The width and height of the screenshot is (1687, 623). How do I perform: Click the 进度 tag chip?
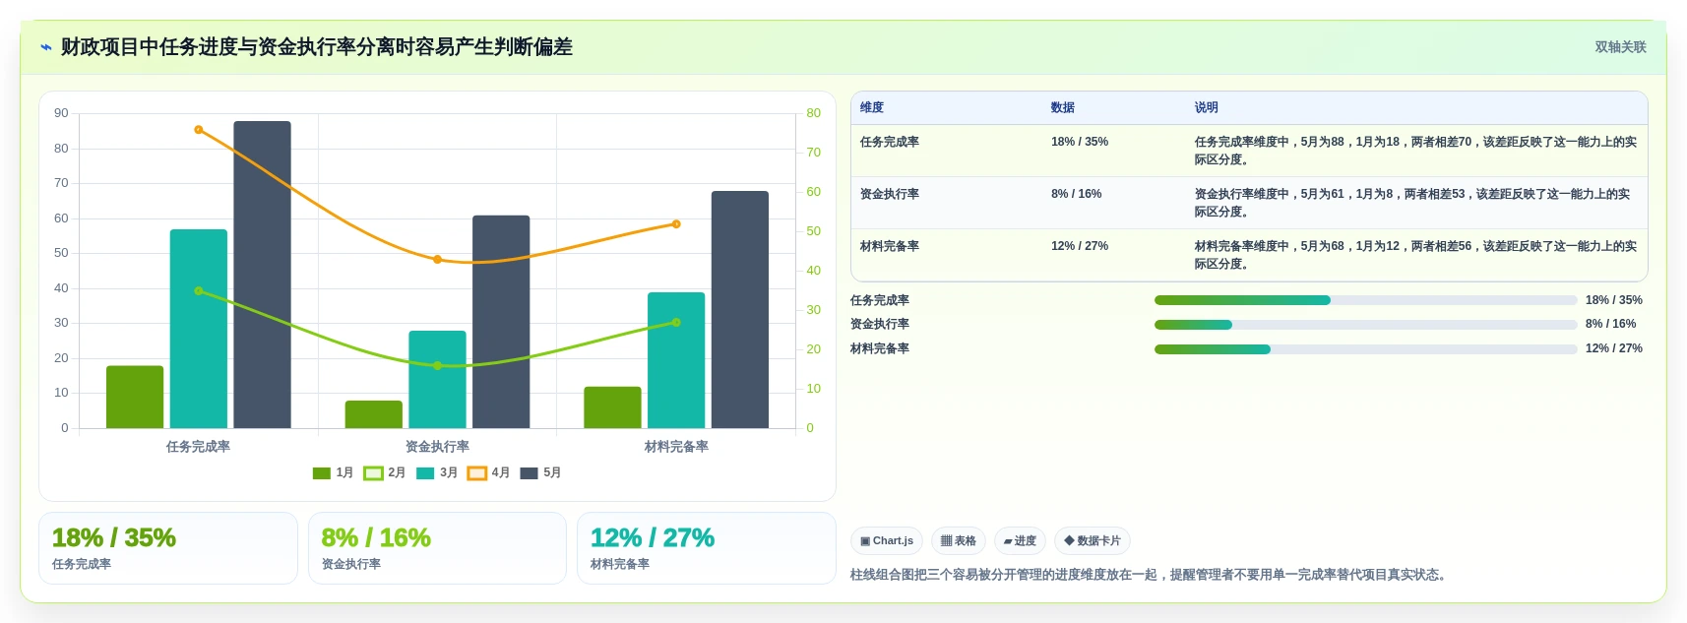(x=1020, y=541)
